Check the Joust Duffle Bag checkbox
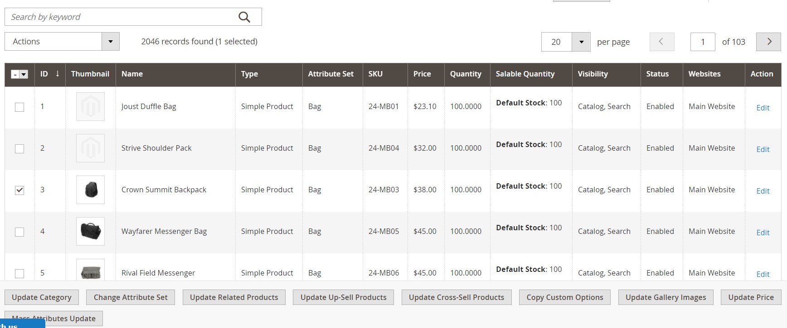 (x=19, y=107)
